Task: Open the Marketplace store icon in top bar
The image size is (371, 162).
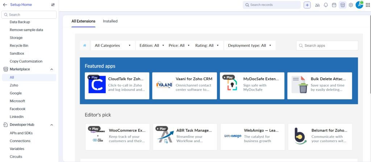Action: coord(343,5)
